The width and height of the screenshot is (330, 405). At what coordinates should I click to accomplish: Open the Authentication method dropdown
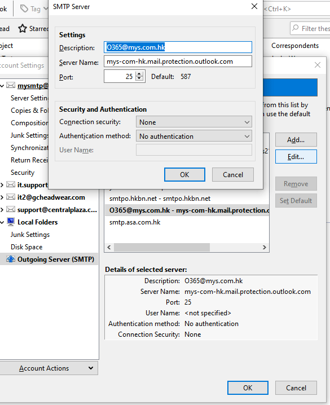point(194,136)
